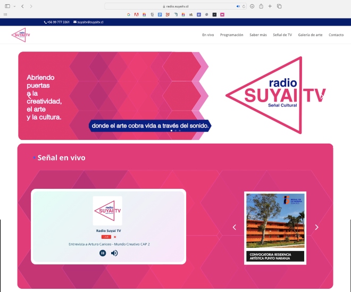Click the Abriendo puertas a la creatividad text
Image resolution: width=351 pixels, height=292 pixels.
point(44,97)
